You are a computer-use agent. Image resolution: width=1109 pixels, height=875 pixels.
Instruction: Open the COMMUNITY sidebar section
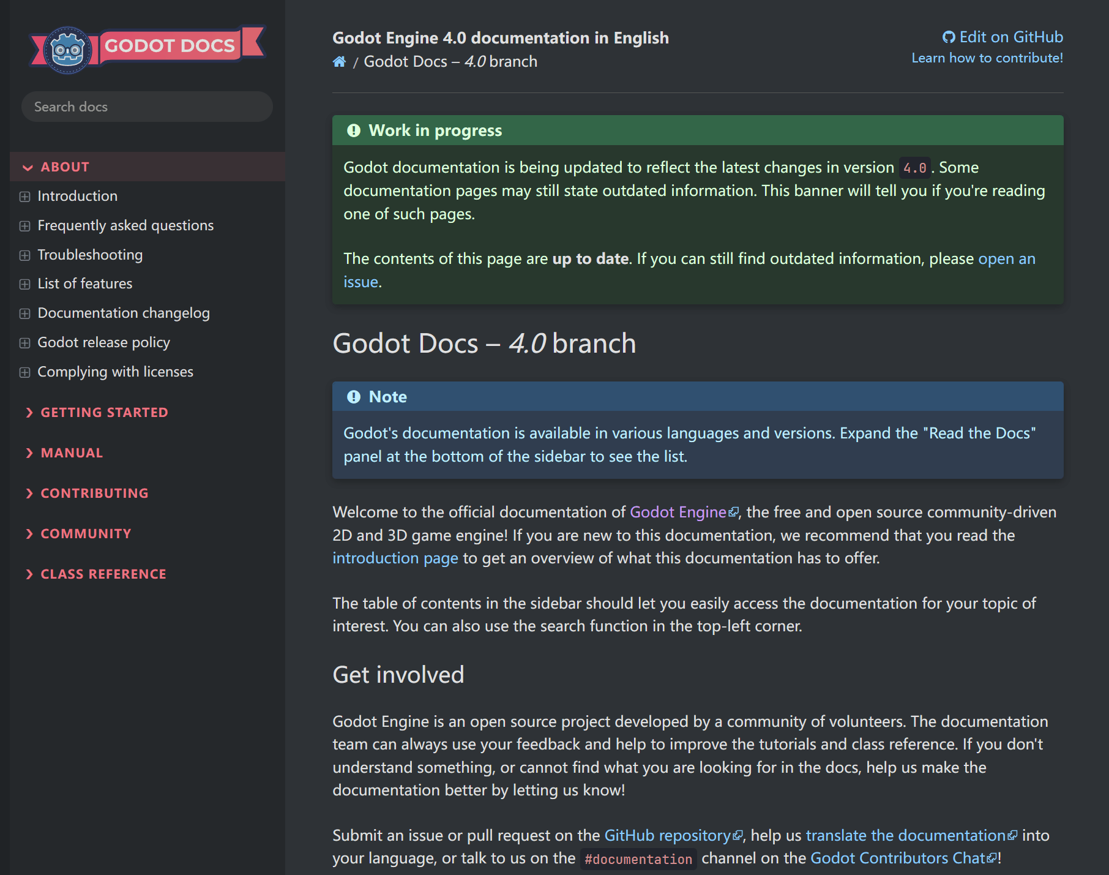pos(86,534)
